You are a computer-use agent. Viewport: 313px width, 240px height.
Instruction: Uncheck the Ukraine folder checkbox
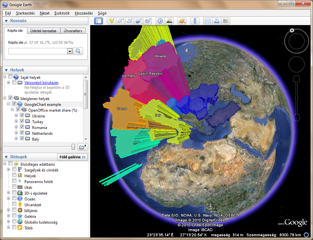click(22, 115)
